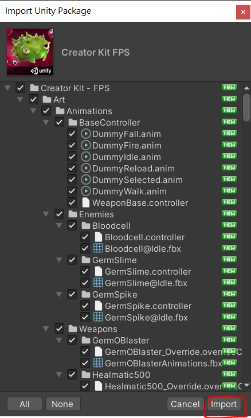Click the Import button
This screenshot has width=251, height=418.
(224, 404)
